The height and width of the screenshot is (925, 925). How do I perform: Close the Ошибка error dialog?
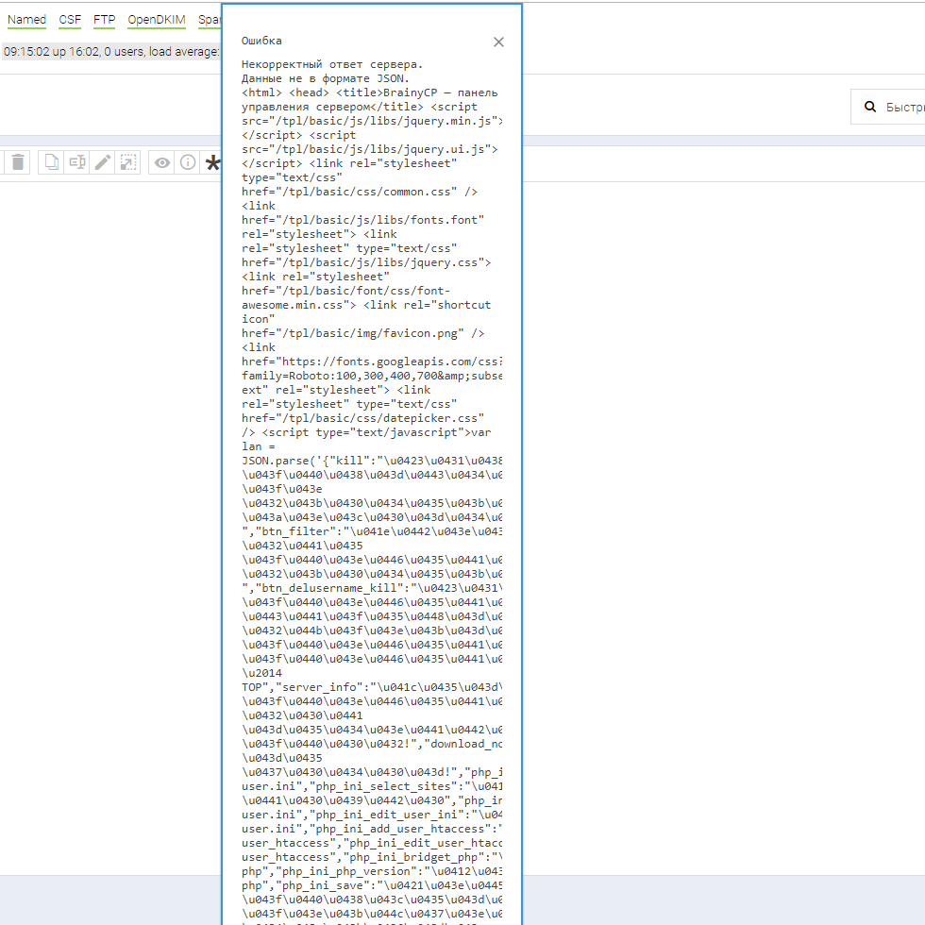pos(498,42)
